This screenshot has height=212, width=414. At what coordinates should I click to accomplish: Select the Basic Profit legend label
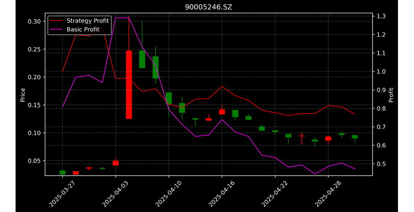point(83,29)
